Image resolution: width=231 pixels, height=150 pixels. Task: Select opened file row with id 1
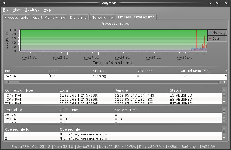(113, 134)
